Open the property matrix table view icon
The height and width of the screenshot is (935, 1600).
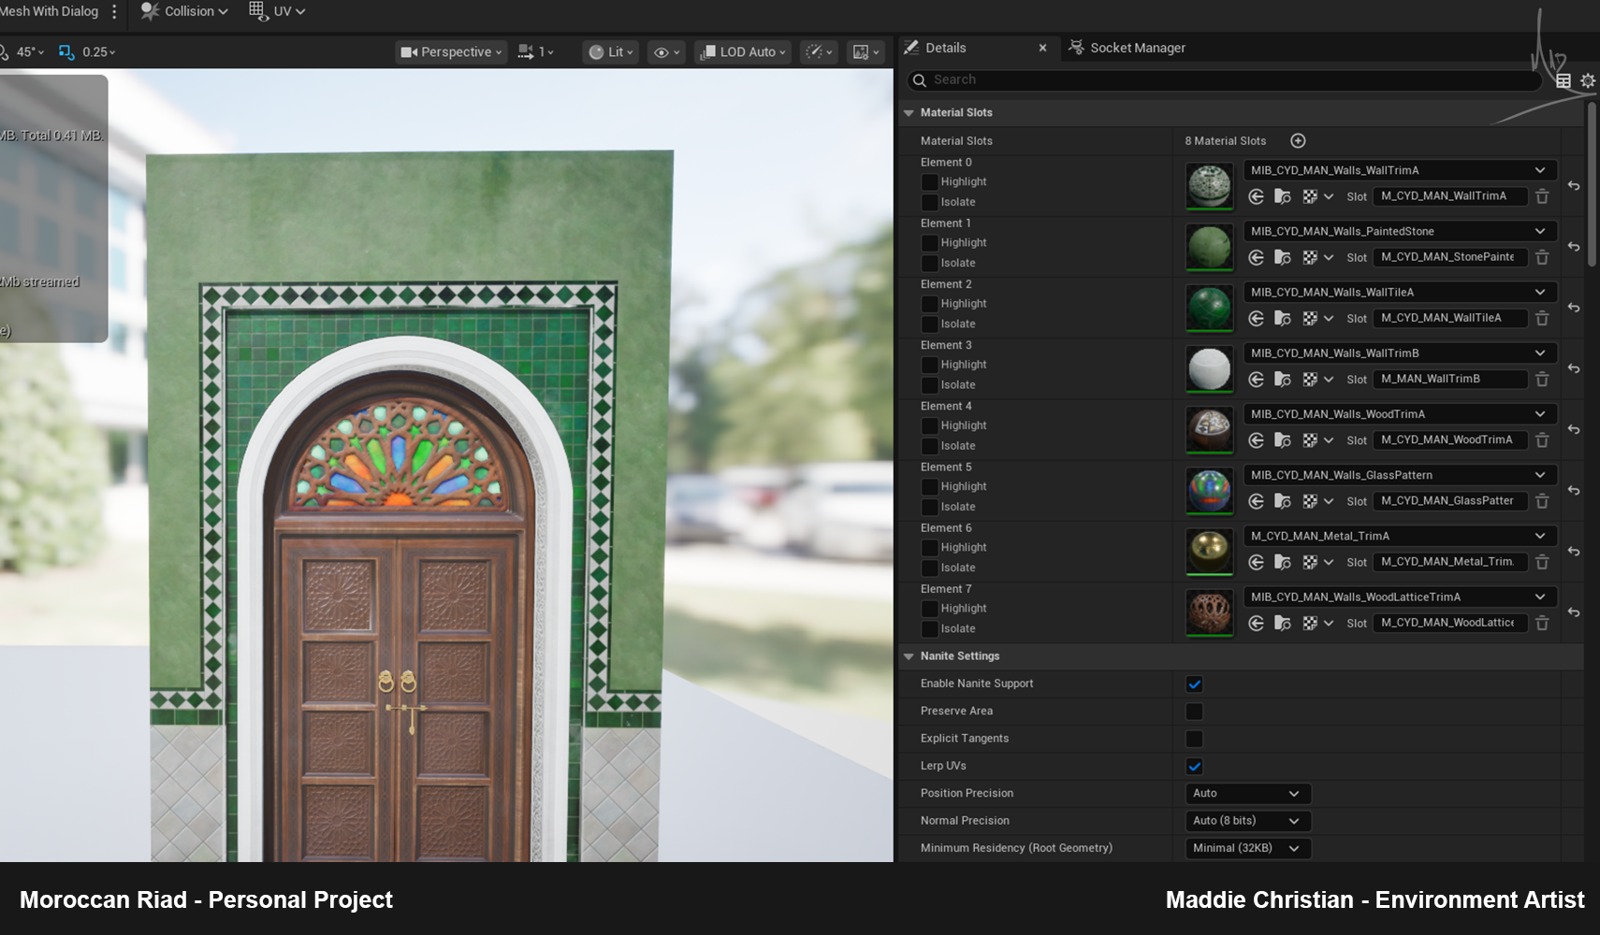(x=1564, y=80)
